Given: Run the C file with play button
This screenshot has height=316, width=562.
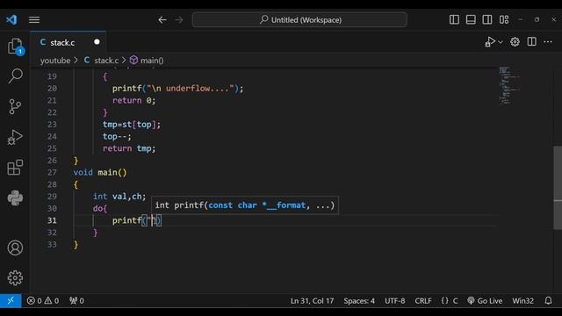Looking at the screenshot, I should click(x=490, y=42).
